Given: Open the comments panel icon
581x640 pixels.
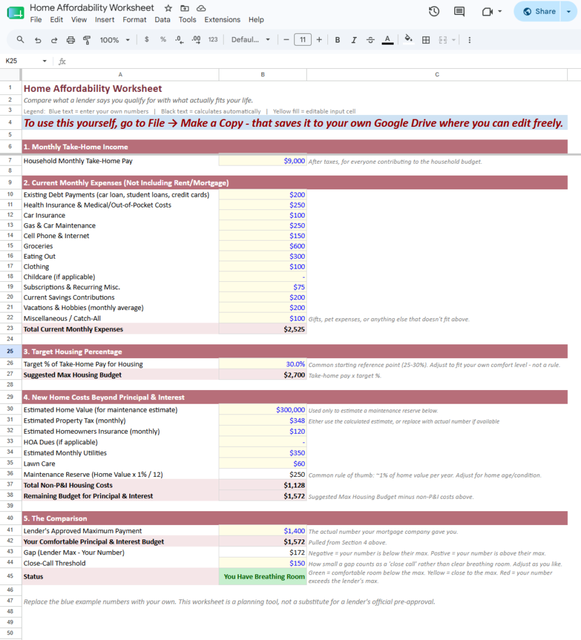Looking at the screenshot, I should coord(459,11).
